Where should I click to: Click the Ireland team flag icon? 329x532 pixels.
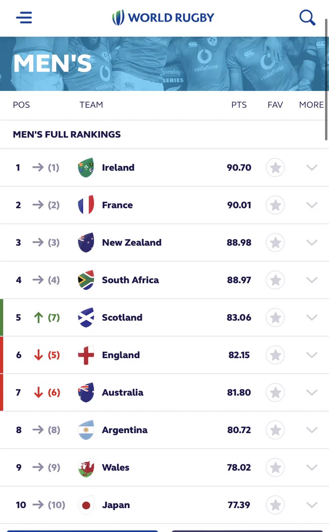click(86, 168)
